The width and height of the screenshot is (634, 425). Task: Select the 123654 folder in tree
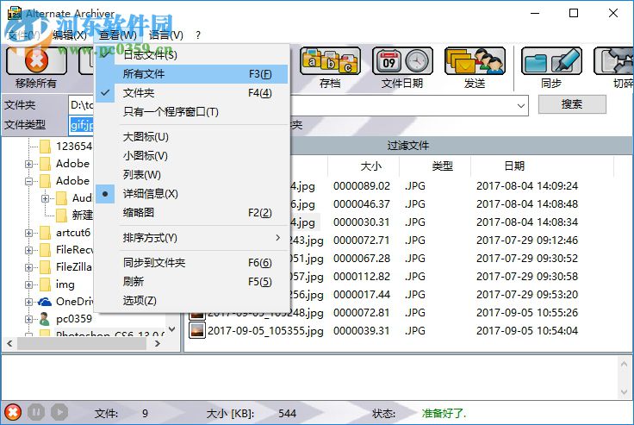(x=74, y=146)
